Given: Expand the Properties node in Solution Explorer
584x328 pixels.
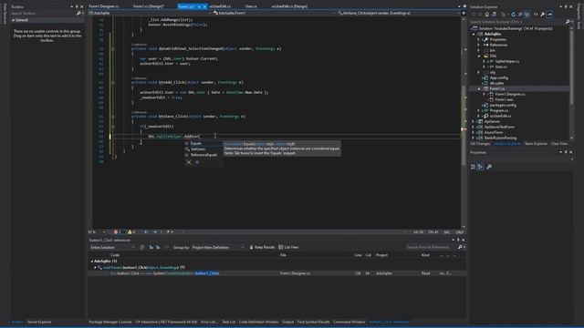Looking at the screenshot, I should (479, 39).
